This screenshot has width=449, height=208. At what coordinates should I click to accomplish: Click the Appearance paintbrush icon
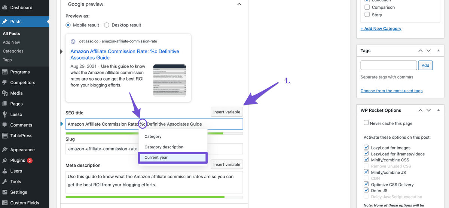coord(5,149)
